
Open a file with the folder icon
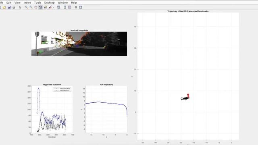pos(4,7)
